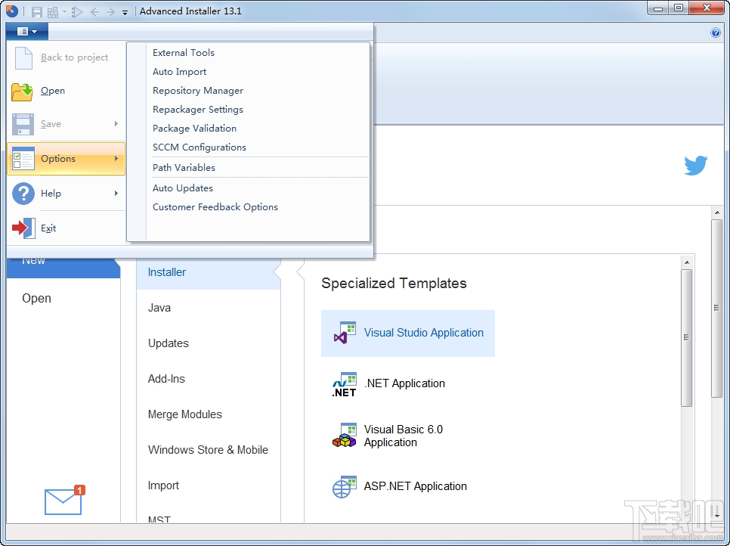Click Exit in the application menu

[x=48, y=228]
